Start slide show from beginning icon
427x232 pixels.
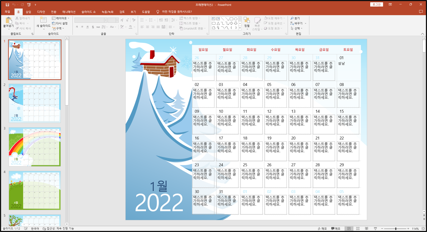[29, 5]
